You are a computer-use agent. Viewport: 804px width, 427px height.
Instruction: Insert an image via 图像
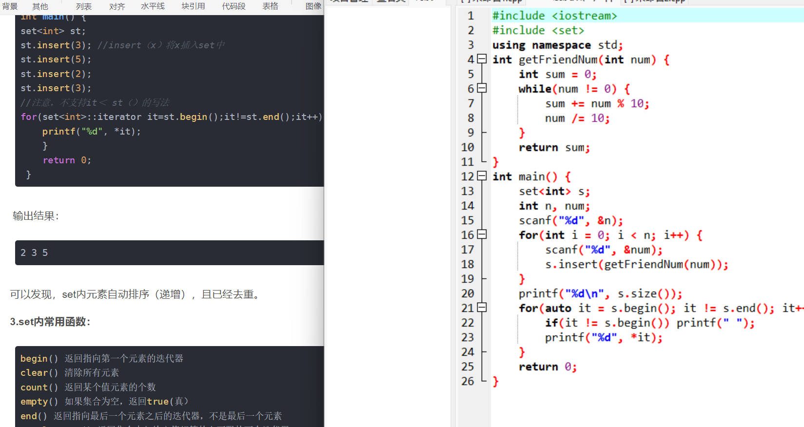coord(314,6)
